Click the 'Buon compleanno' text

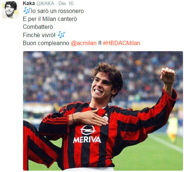[46, 43]
